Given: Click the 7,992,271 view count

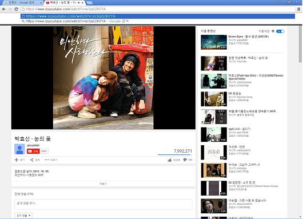Looking at the screenshot, I should (183, 151).
